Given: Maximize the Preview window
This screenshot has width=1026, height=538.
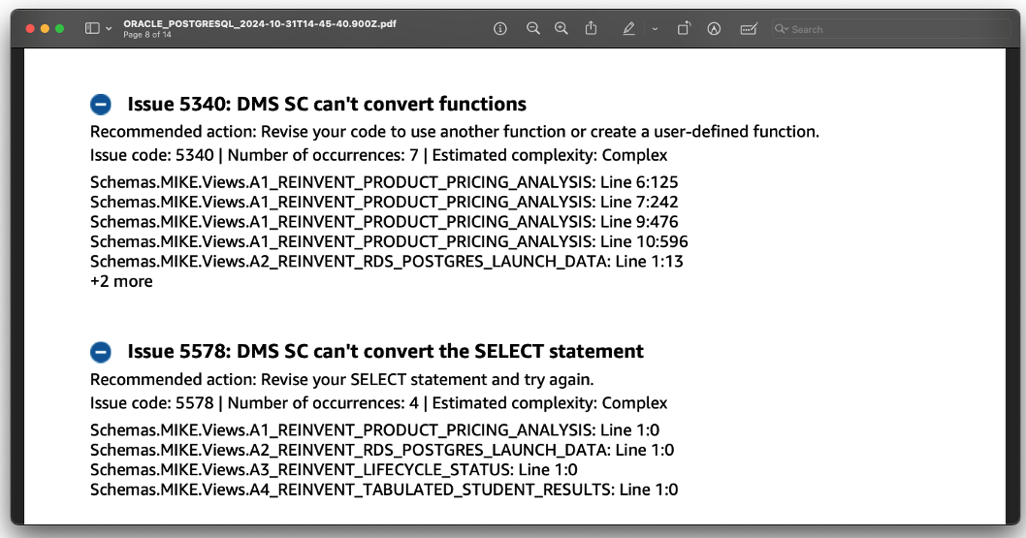Looking at the screenshot, I should pyautogui.click(x=59, y=29).
